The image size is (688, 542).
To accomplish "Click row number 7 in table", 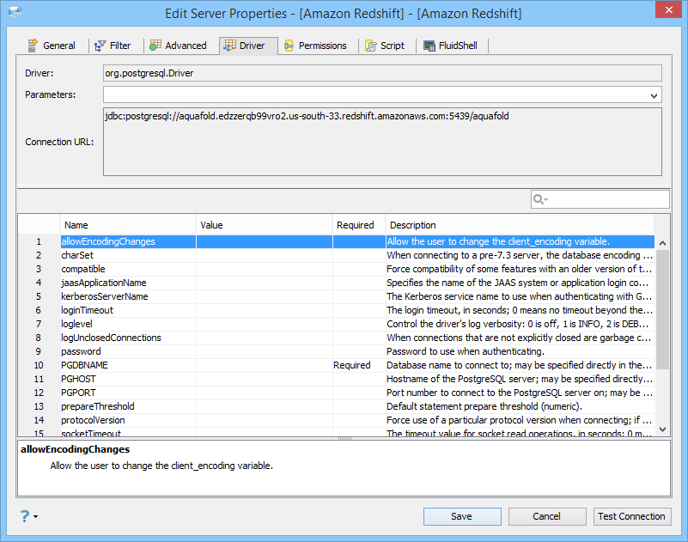I will (x=39, y=324).
